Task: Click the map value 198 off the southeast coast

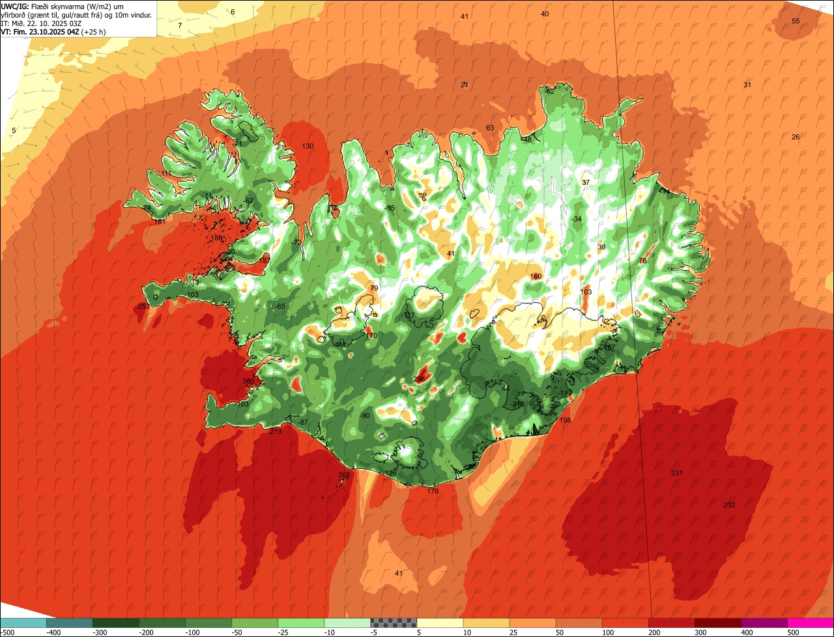Action: (565, 421)
